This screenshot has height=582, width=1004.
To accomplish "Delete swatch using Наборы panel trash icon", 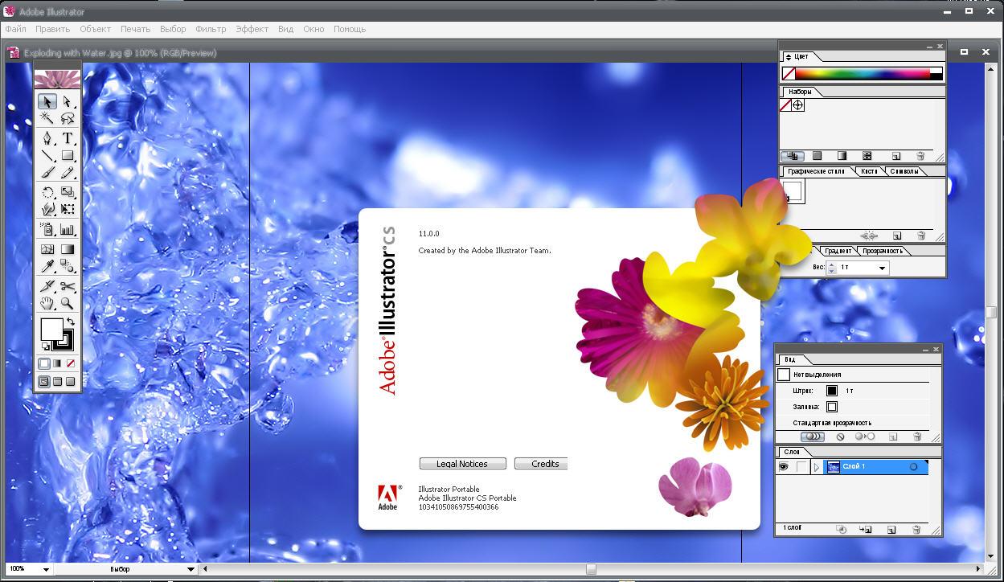I will [920, 156].
